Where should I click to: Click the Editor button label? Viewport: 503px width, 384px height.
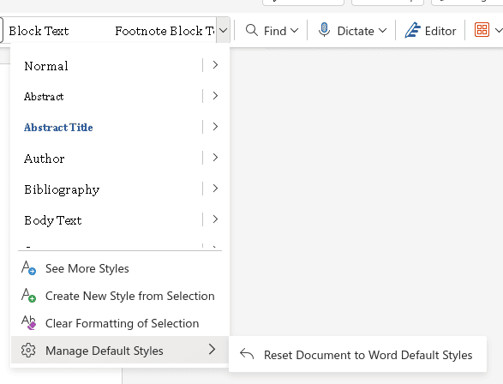[440, 31]
